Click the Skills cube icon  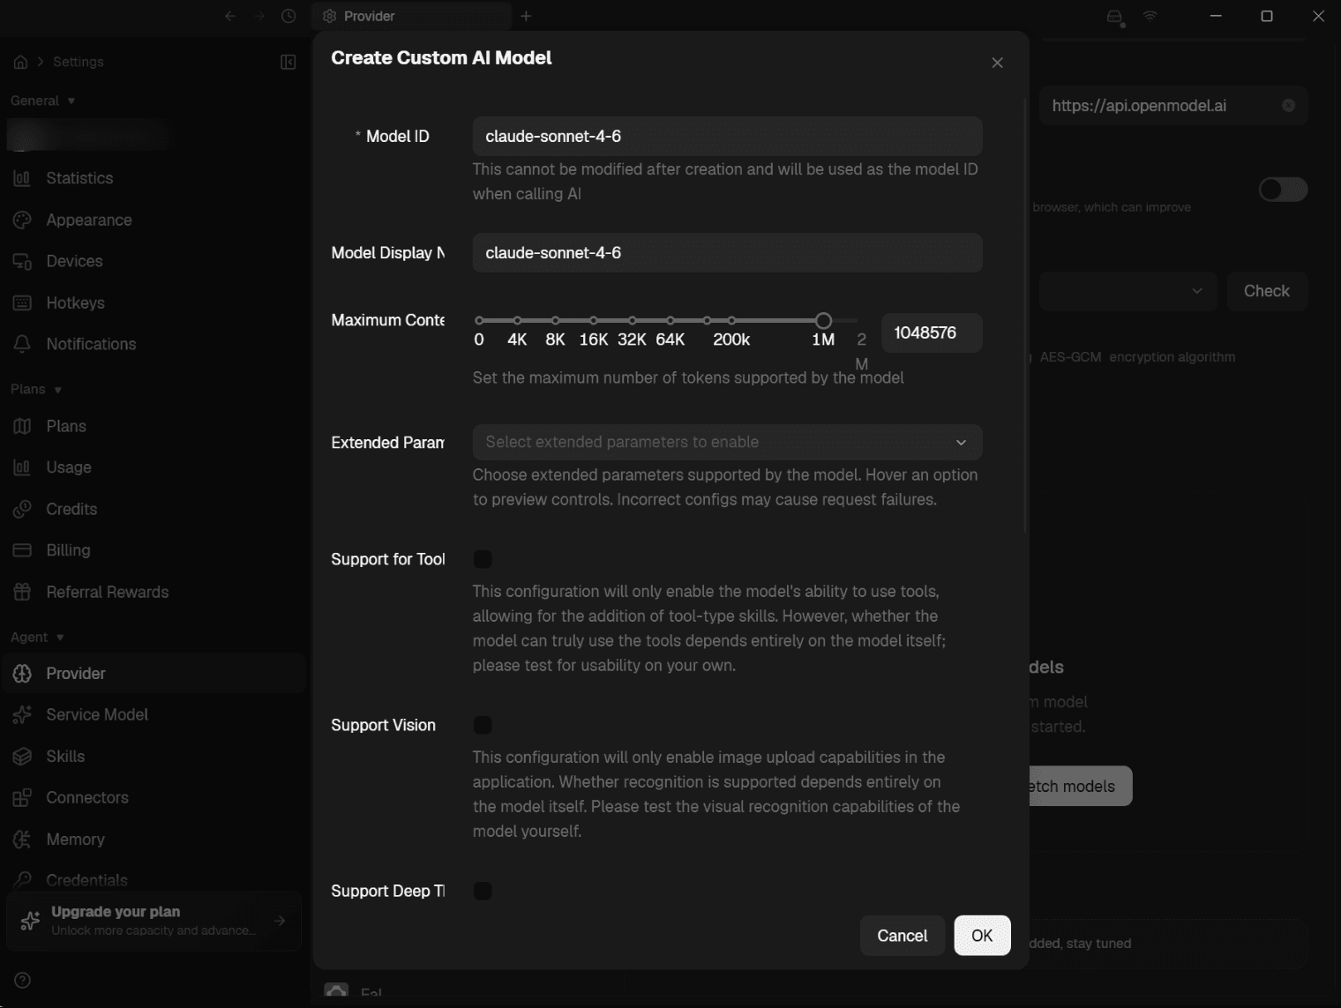pos(22,756)
